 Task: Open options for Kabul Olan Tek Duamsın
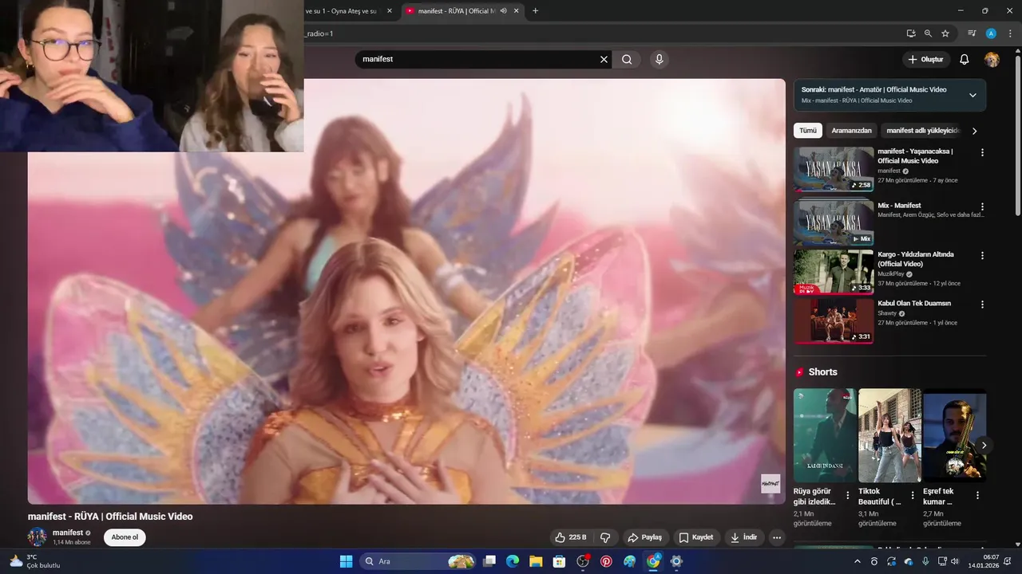[982, 305]
